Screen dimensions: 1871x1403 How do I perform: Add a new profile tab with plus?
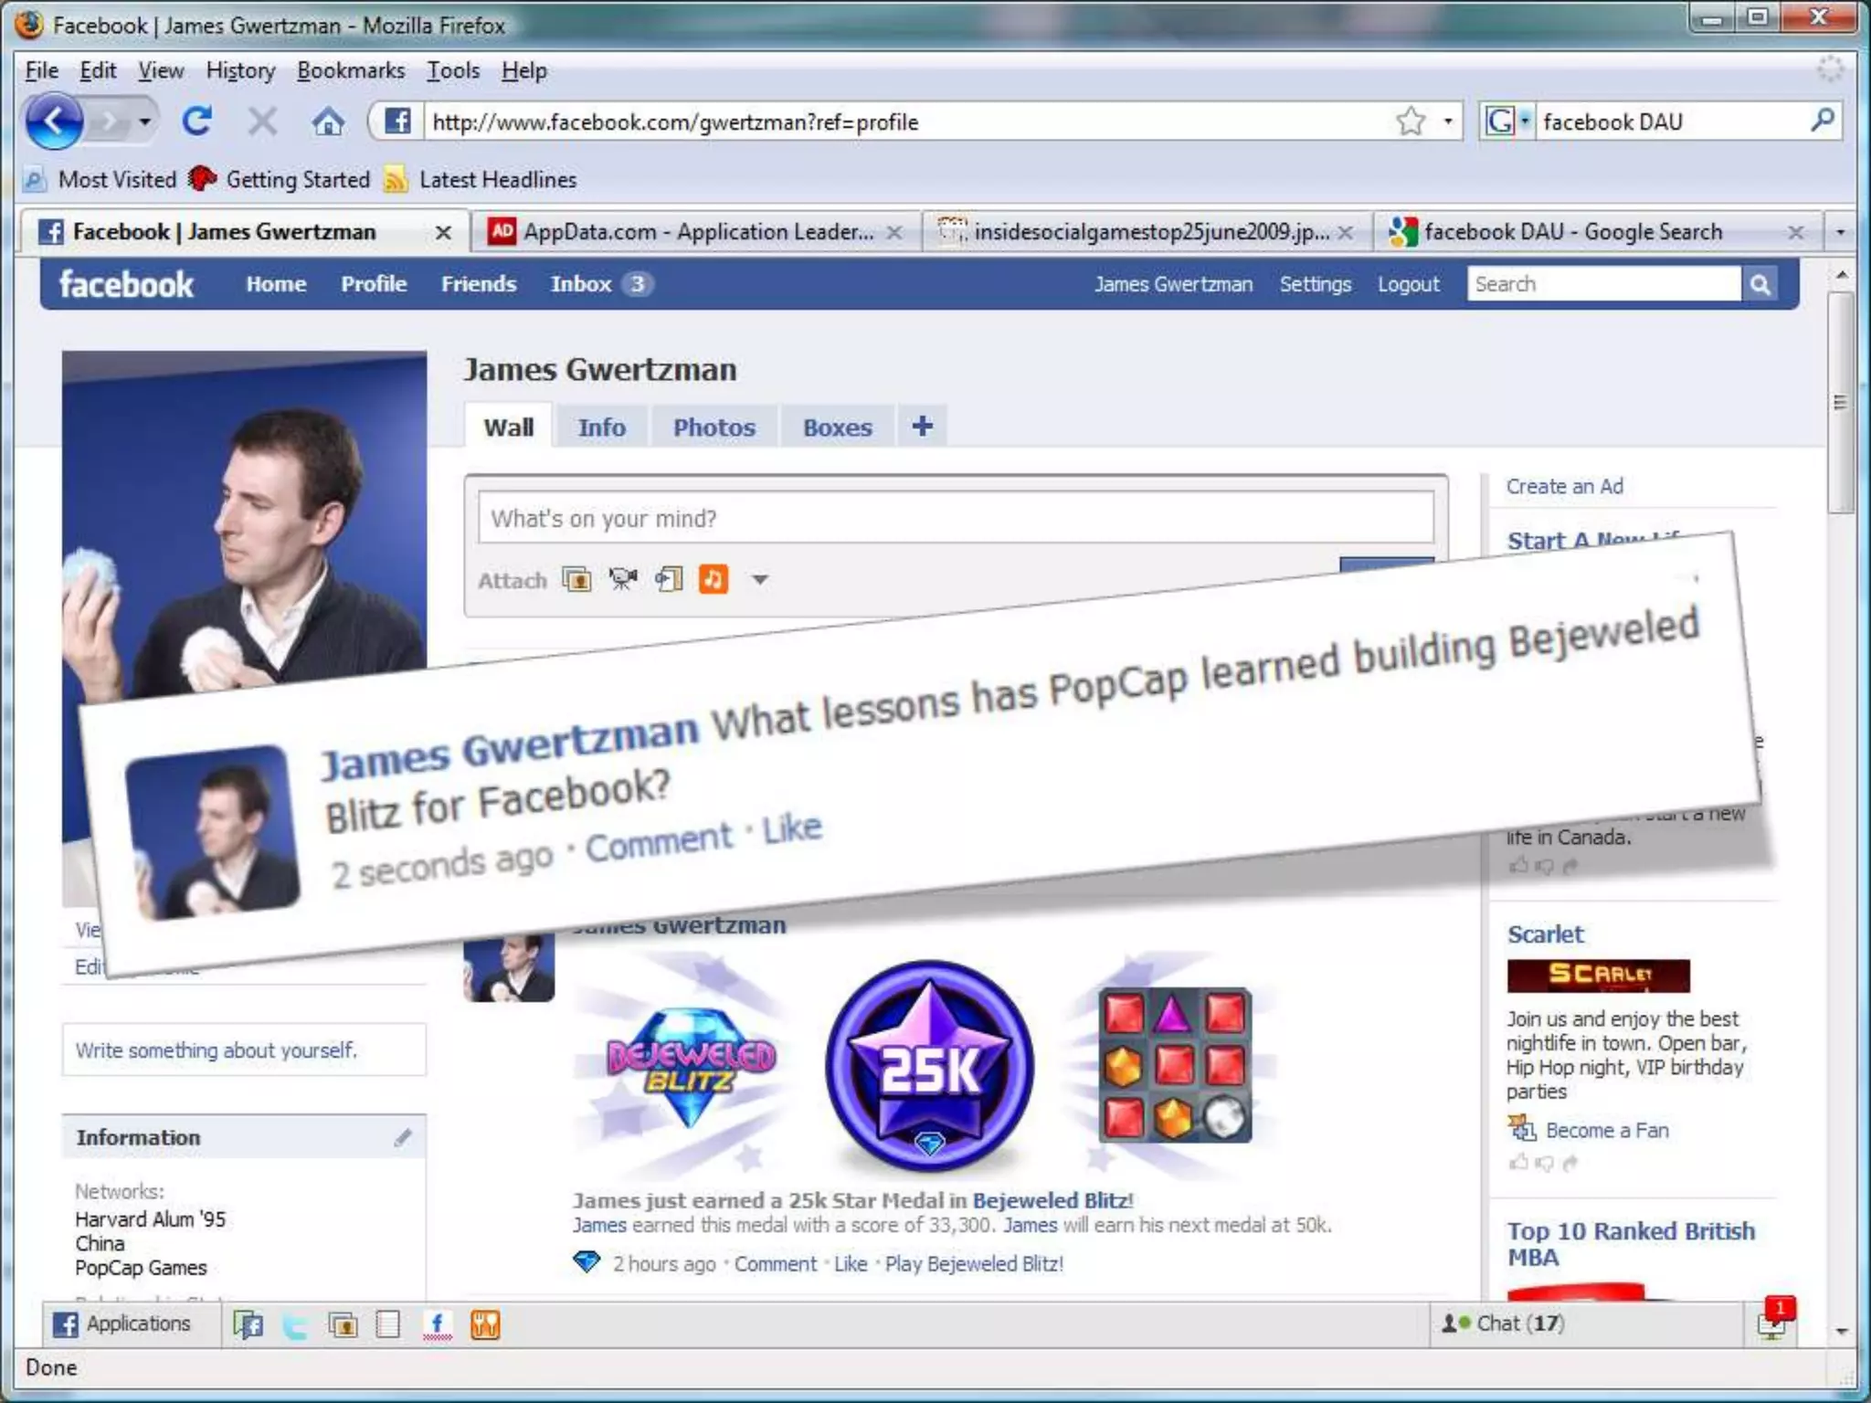pos(923,426)
